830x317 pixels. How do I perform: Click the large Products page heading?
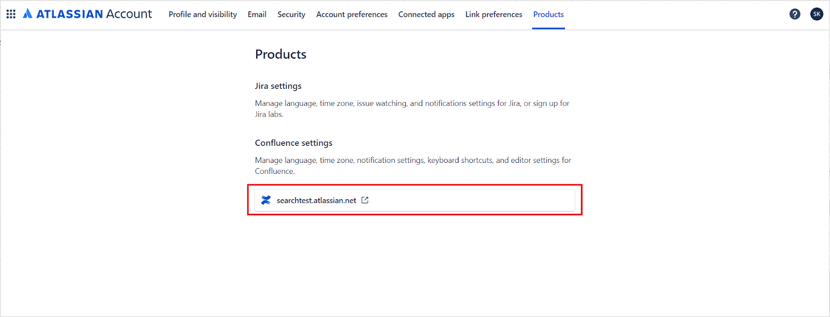click(x=281, y=54)
